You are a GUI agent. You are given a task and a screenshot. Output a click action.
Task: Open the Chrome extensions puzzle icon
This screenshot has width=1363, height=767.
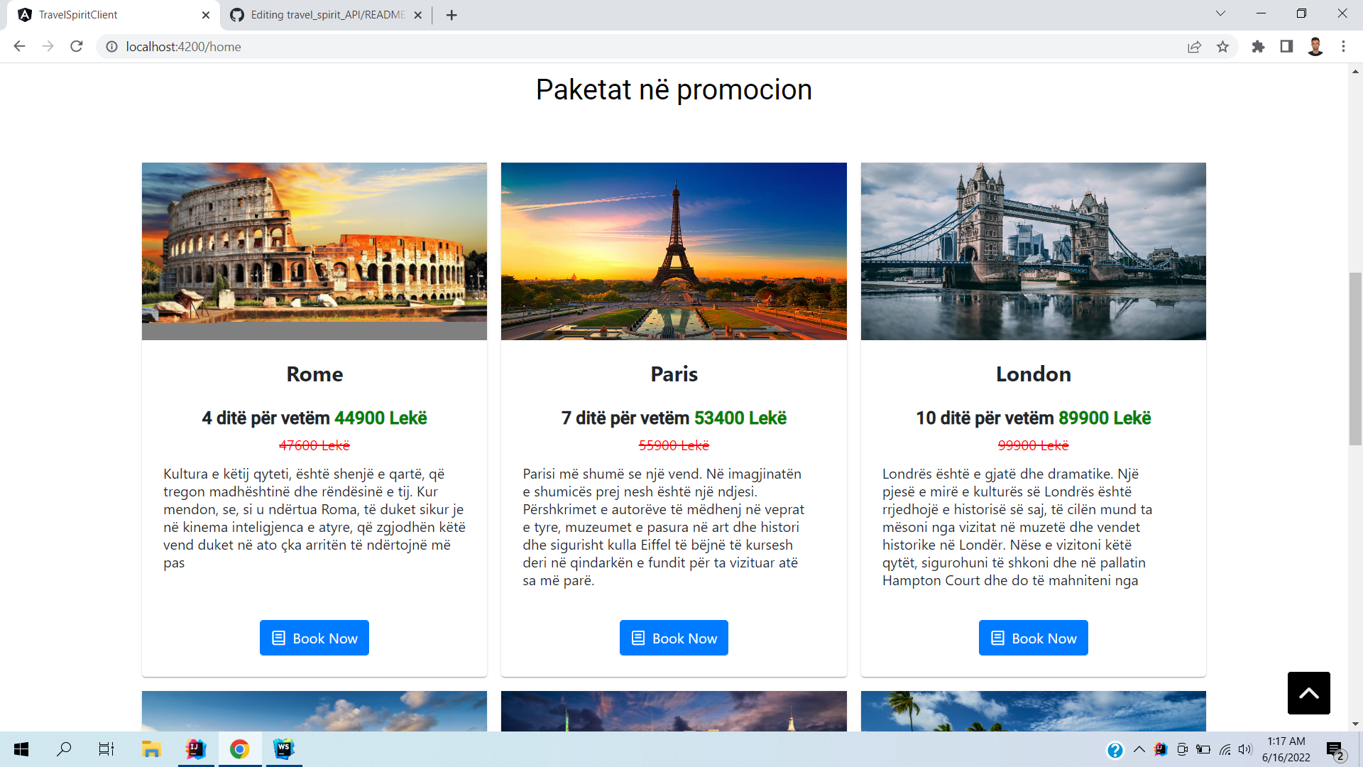click(x=1258, y=47)
